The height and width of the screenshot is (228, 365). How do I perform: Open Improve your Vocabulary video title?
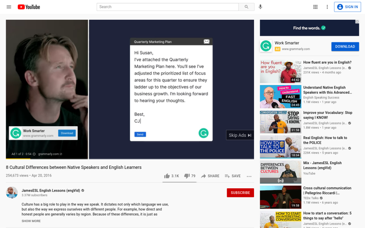327,115
